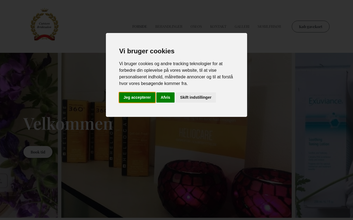This screenshot has height=220, width=353.
Task: Click the Vi bruger cookies dialog title
Action: coord(147,51)
